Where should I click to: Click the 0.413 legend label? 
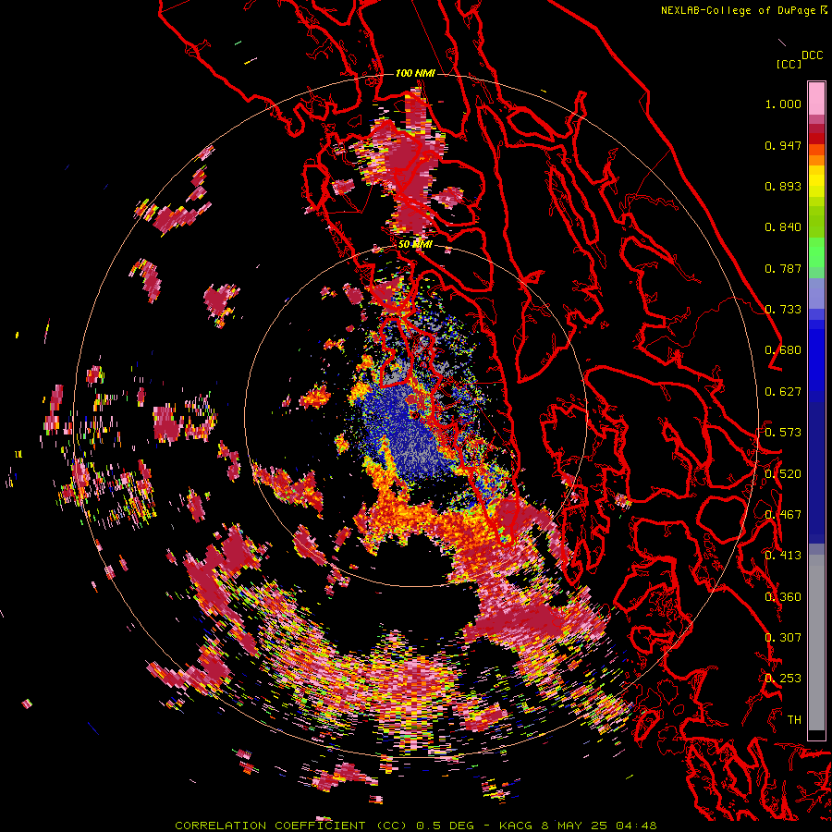pyautogui.click(x=783, y=556)
